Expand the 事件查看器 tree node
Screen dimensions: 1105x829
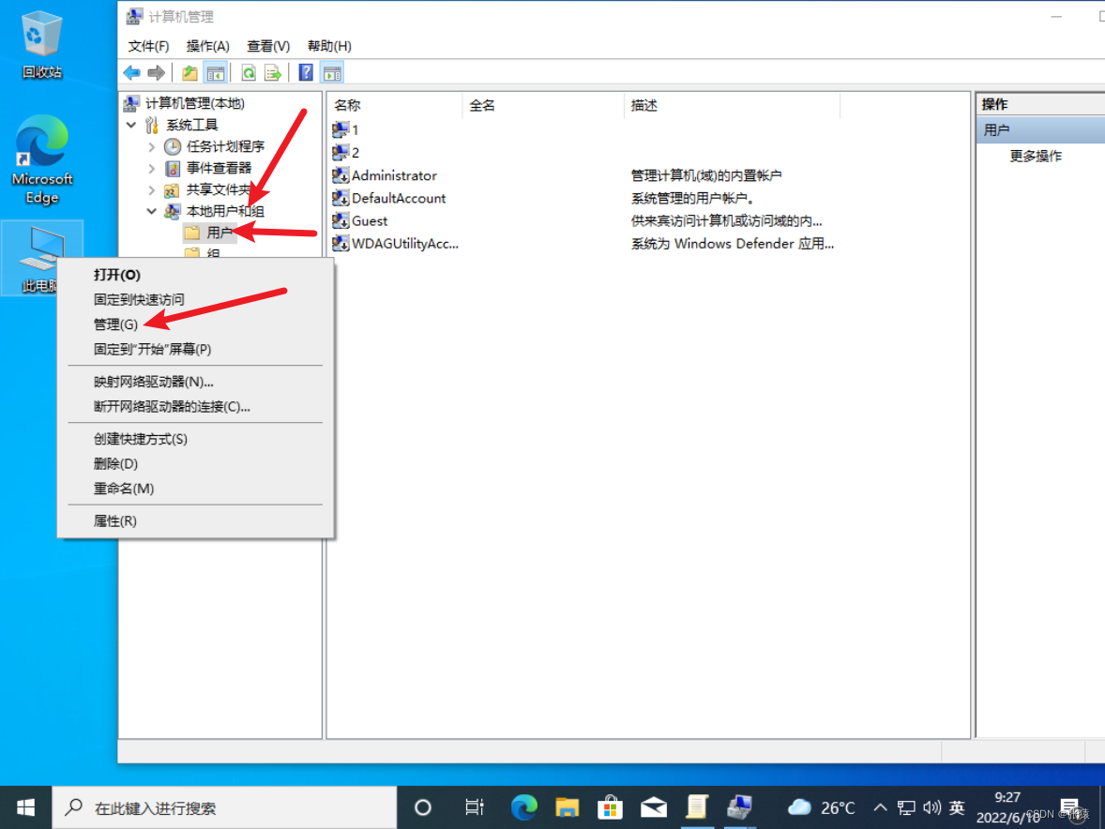tap(152, 169)
